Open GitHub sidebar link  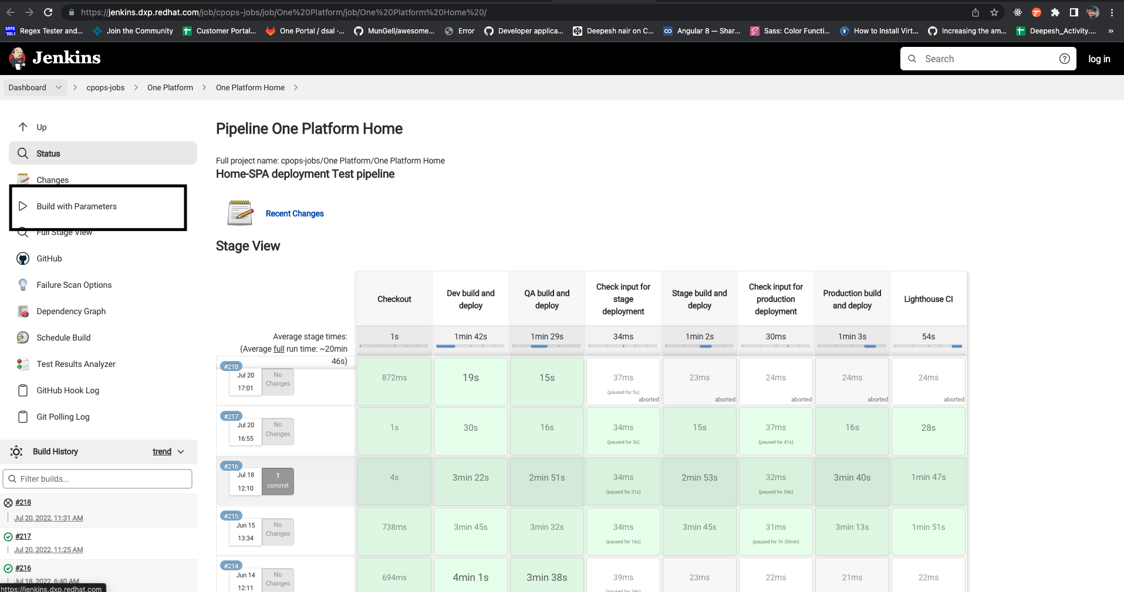49,258
